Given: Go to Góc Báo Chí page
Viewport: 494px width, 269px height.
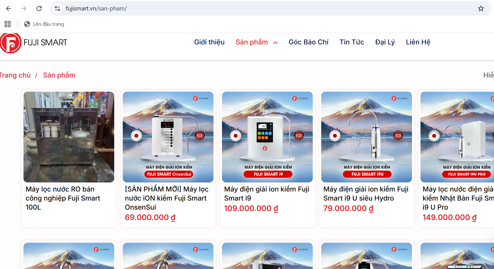Looking at the screenshot, I should (x=308, y=42).
